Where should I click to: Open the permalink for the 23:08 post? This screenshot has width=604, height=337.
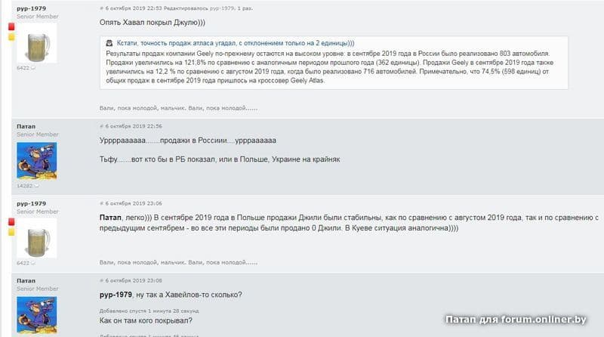[130, 280]
